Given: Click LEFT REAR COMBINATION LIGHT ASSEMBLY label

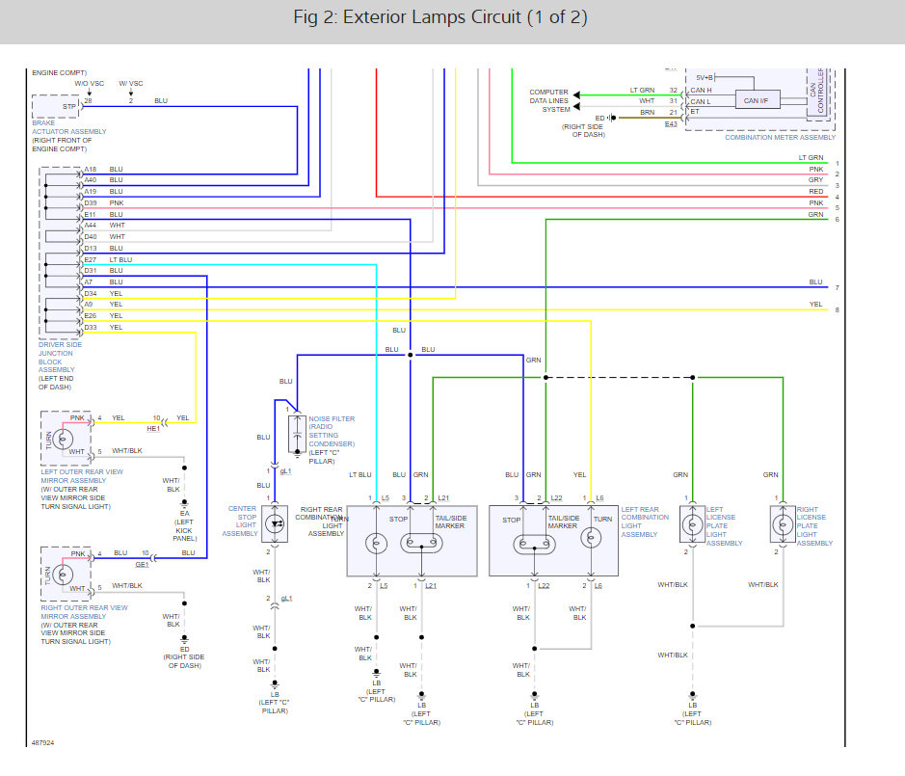Looking at the screenshot, I should click(645, 522).
